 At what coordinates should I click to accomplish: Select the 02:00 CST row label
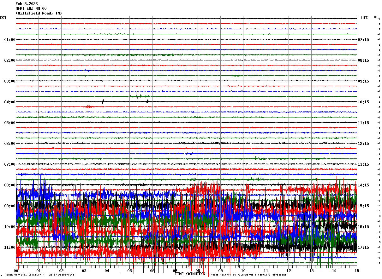tap(10, 60)
